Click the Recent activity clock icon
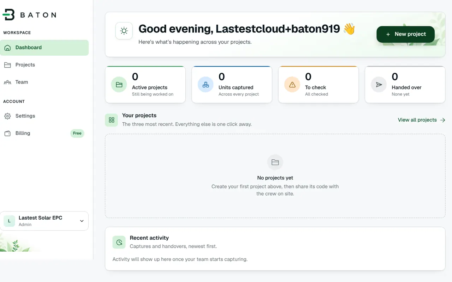 point(119,242)
